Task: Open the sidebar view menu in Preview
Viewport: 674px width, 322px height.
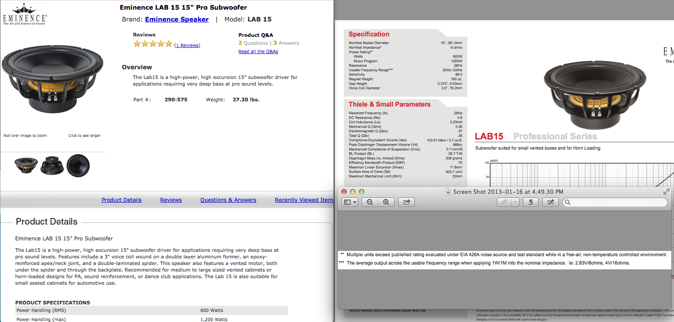Action: 350,202
